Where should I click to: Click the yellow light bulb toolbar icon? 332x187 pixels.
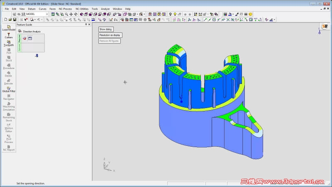(x=175, y=14)
